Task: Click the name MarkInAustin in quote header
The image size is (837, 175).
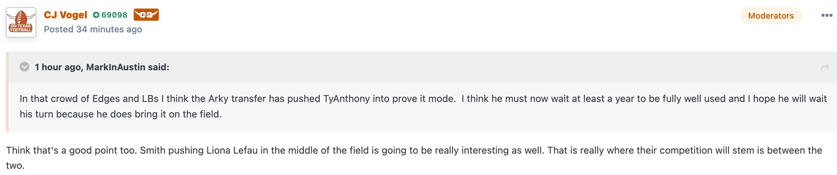Action: tap(116, 67)
